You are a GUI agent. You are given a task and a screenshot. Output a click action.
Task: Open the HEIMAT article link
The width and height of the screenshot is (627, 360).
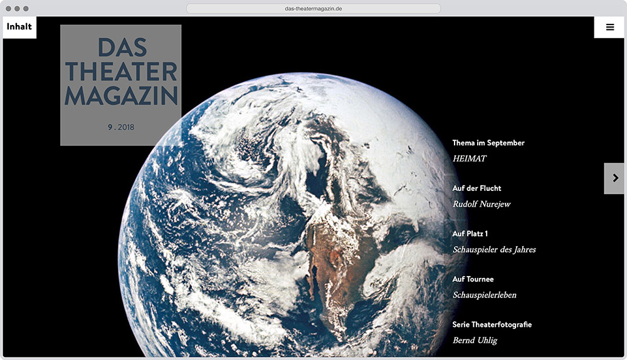pos(470,158)
